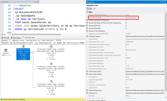Select the Optimized property row
167x101 pixels.
click(x=126, y=88)
